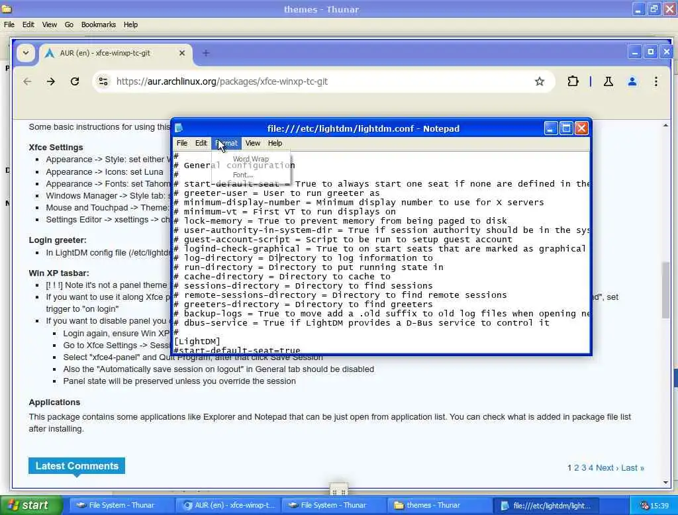Open Thunar's File menu
Image resolution: width=678 pixels, height=515 pixels.
(9, 24)
